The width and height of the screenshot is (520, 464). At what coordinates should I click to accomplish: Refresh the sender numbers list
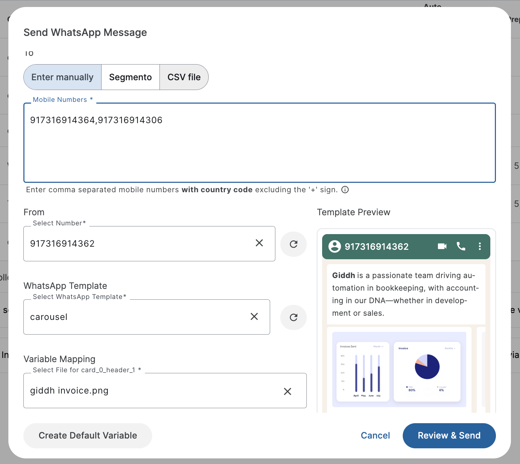[294, 244]
